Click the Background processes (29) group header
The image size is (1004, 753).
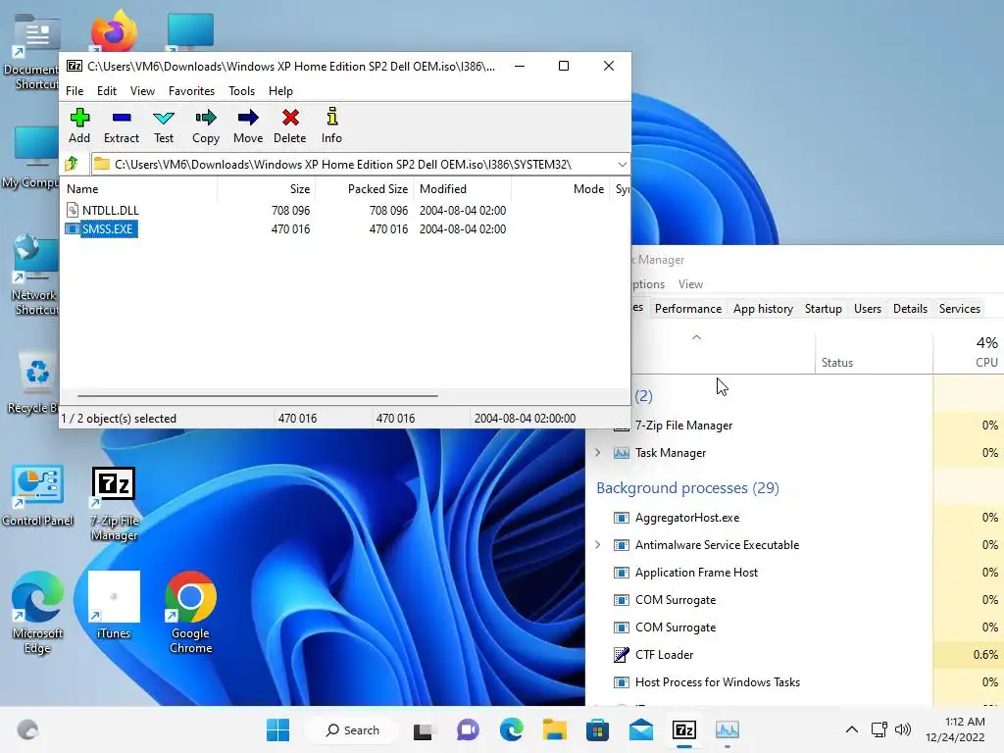pos(687,488)
